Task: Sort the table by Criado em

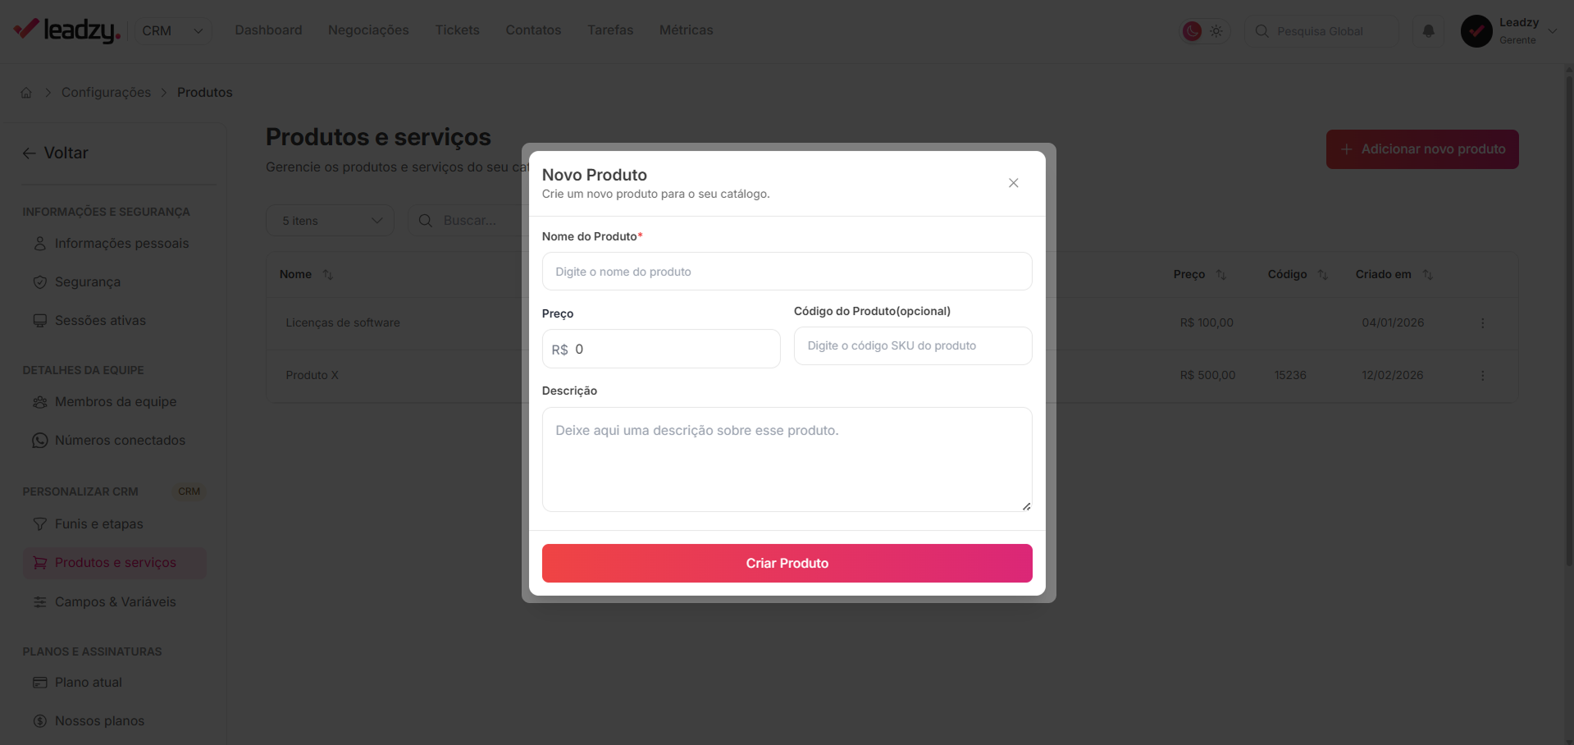Action: click(x=1428, y=275)
